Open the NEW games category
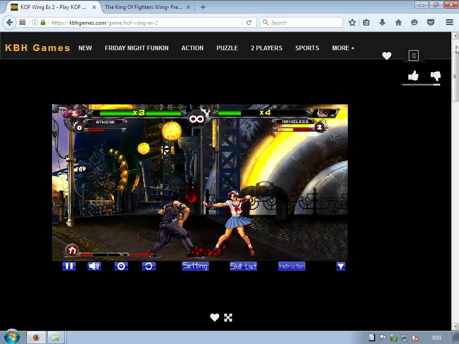The image size is (459, 344). click(85, 48)
